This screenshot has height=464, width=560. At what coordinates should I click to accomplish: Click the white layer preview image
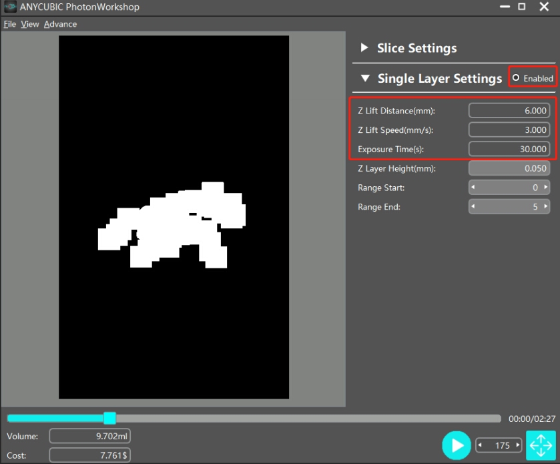(174, 224)
